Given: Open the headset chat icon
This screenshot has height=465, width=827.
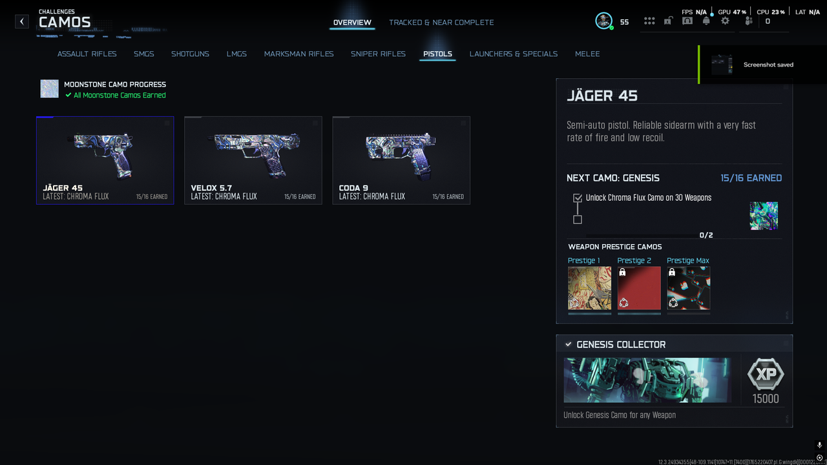Looking at the screenshot, I should [687, 21].
